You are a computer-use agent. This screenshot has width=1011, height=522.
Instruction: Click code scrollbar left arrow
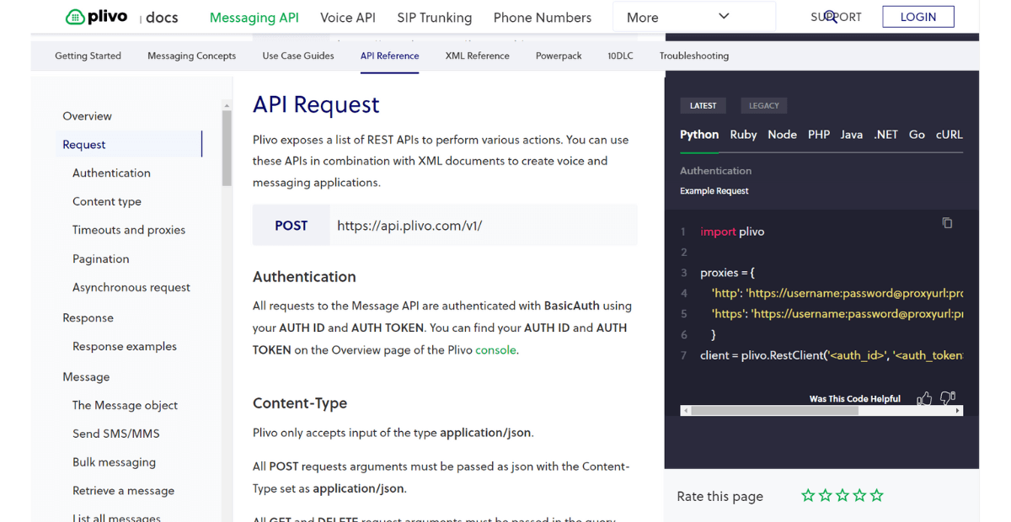tap(687, 411)
